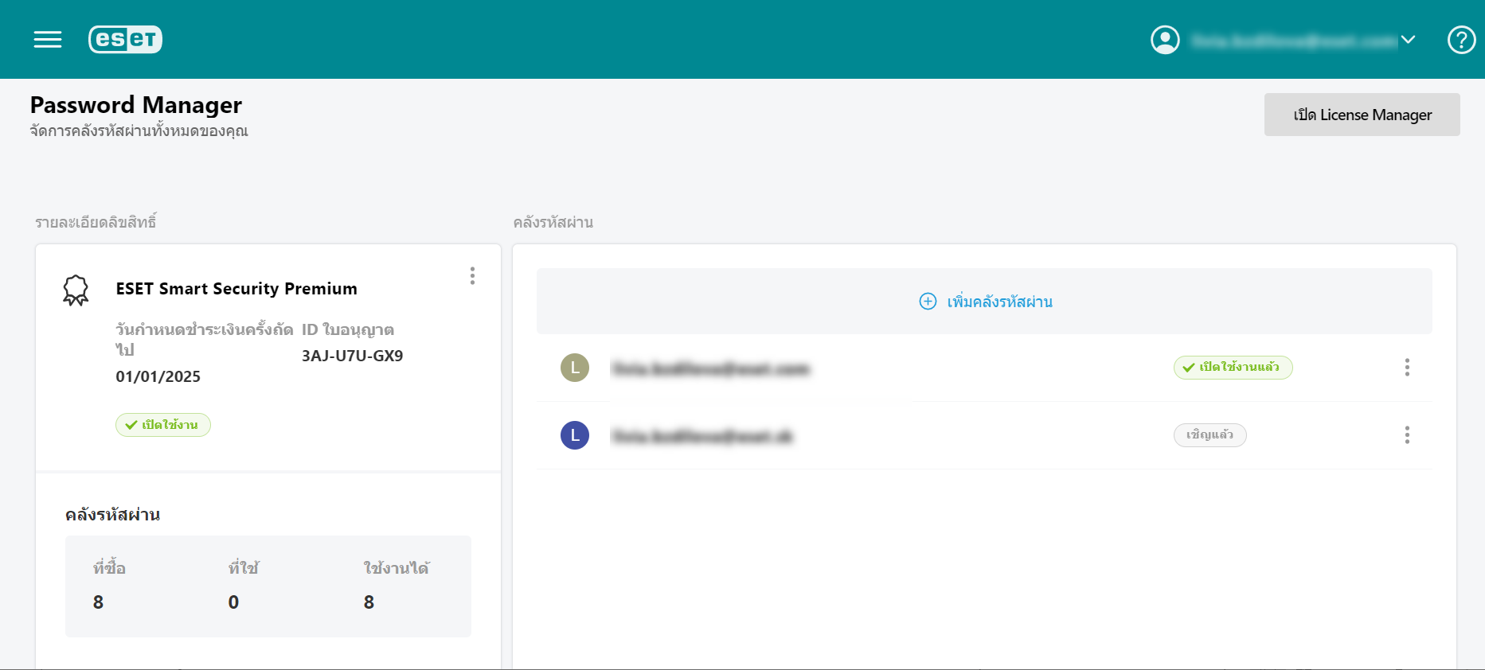Click the green เปิดใช้งาน license status badge
This screenshot has height=670, width=1485.
point(163,425)
